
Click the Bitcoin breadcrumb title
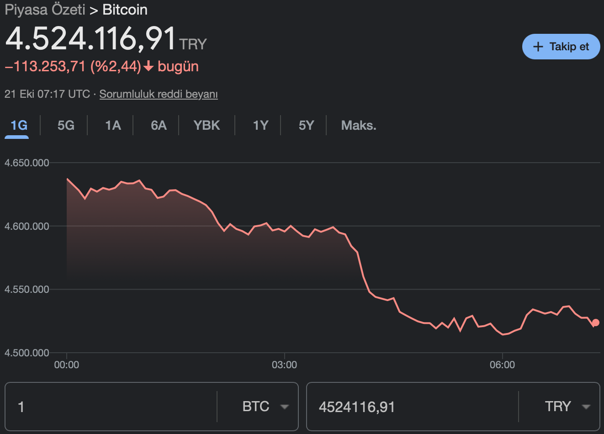[125, 9]
